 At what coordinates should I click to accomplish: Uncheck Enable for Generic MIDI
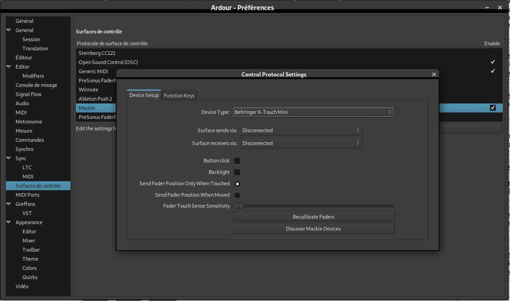coord(493,71)
